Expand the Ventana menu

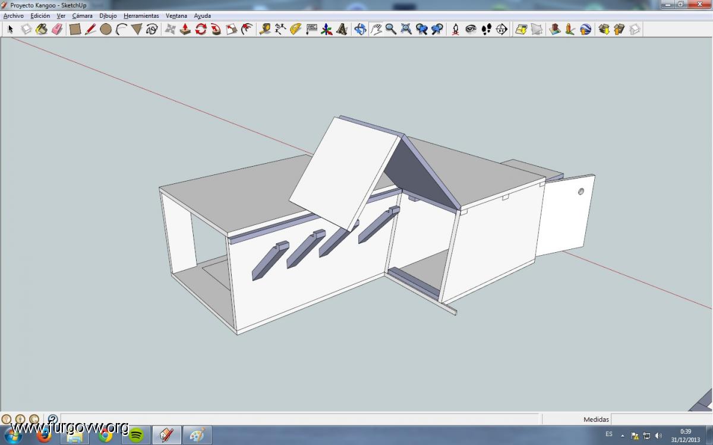tap(176, 16)
